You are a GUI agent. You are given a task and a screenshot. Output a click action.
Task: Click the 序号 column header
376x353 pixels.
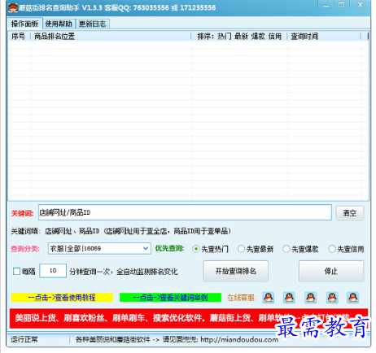tap(19, 36)
